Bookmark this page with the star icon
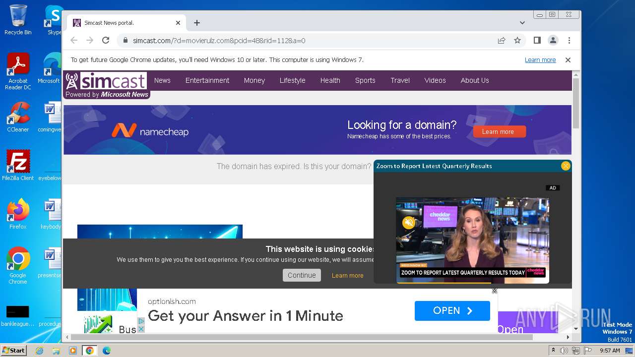The height and width of the screenshot is (357, 635). pyautogui.click(x=517, y=41)
